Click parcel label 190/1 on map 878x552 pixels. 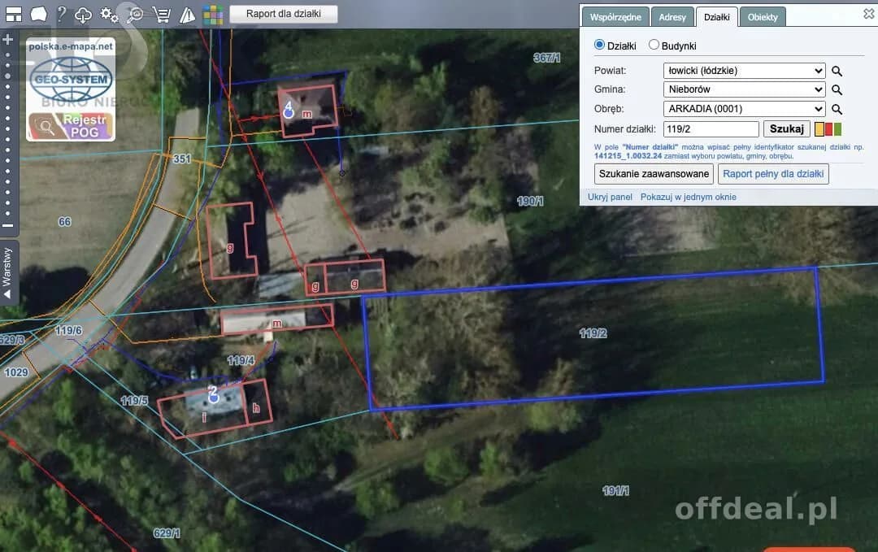[x=530, y=201]
